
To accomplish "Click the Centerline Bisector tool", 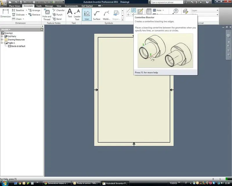I will tap(134, 10).
